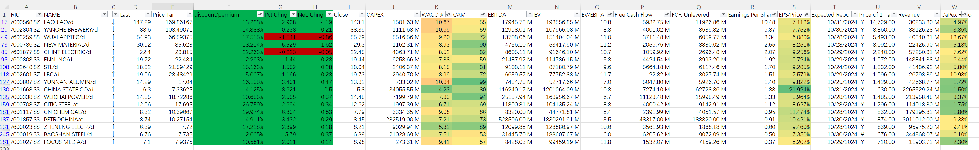This screenshot has height=150, width=979.
Task: Select row header 49
Action: (5, 37)
